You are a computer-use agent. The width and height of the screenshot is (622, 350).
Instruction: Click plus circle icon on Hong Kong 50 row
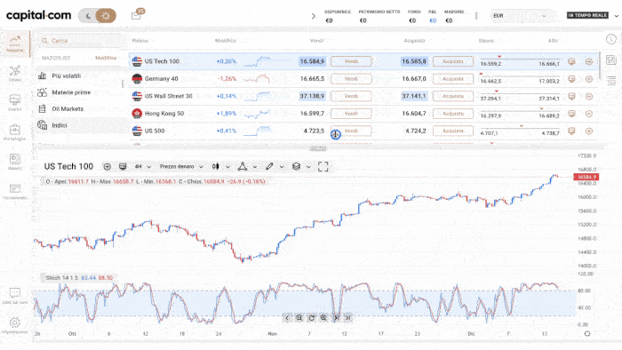point(589,114)
